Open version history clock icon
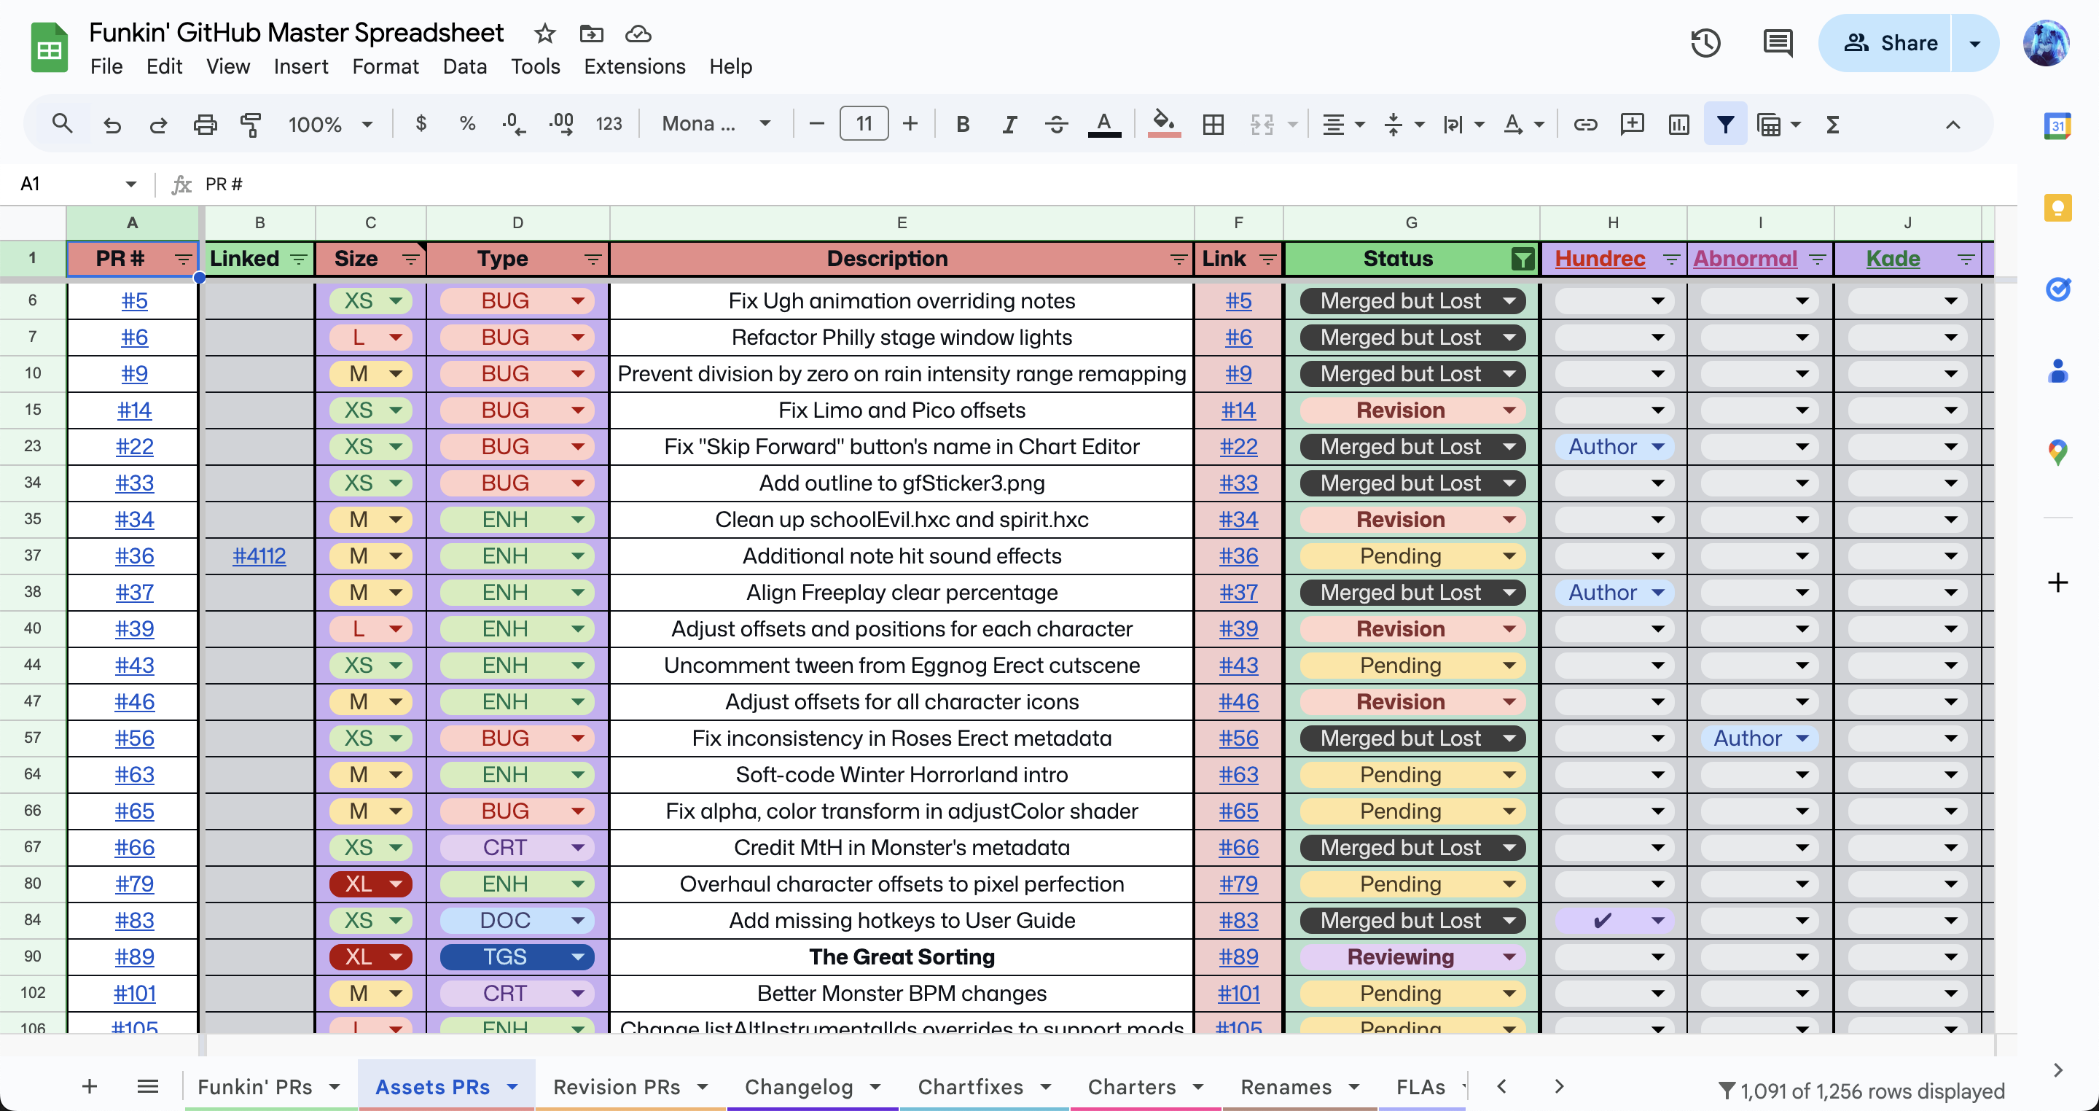Screen dimensions: 2099x1111 [1705, 43]
